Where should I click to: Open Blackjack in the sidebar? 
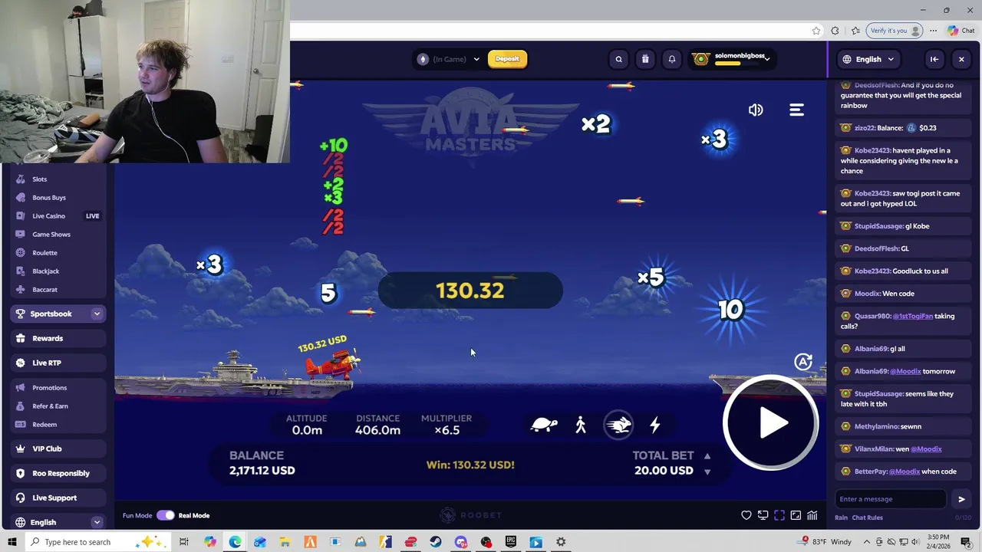click(46, 271)
